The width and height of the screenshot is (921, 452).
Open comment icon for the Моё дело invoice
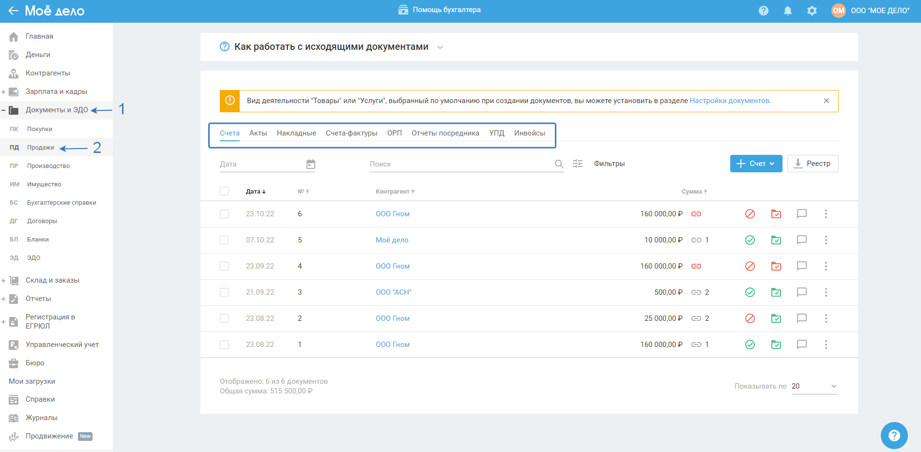tap(802, 240)
